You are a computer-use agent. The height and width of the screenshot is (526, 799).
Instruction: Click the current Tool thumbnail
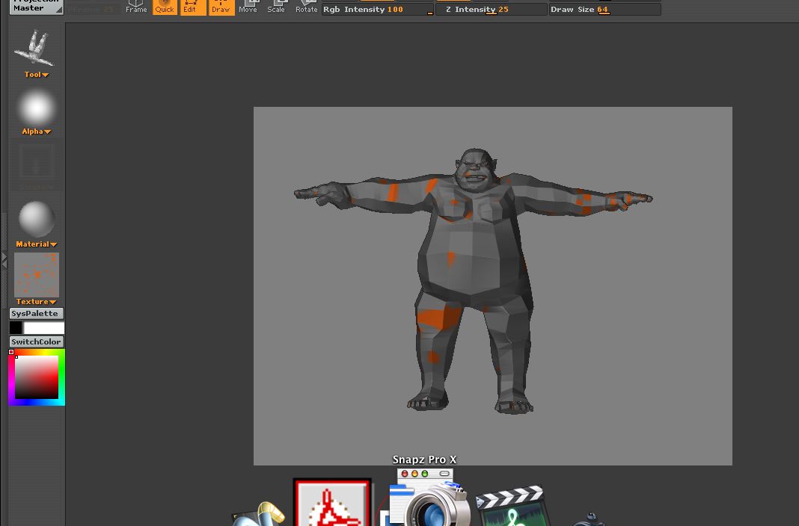35,46
